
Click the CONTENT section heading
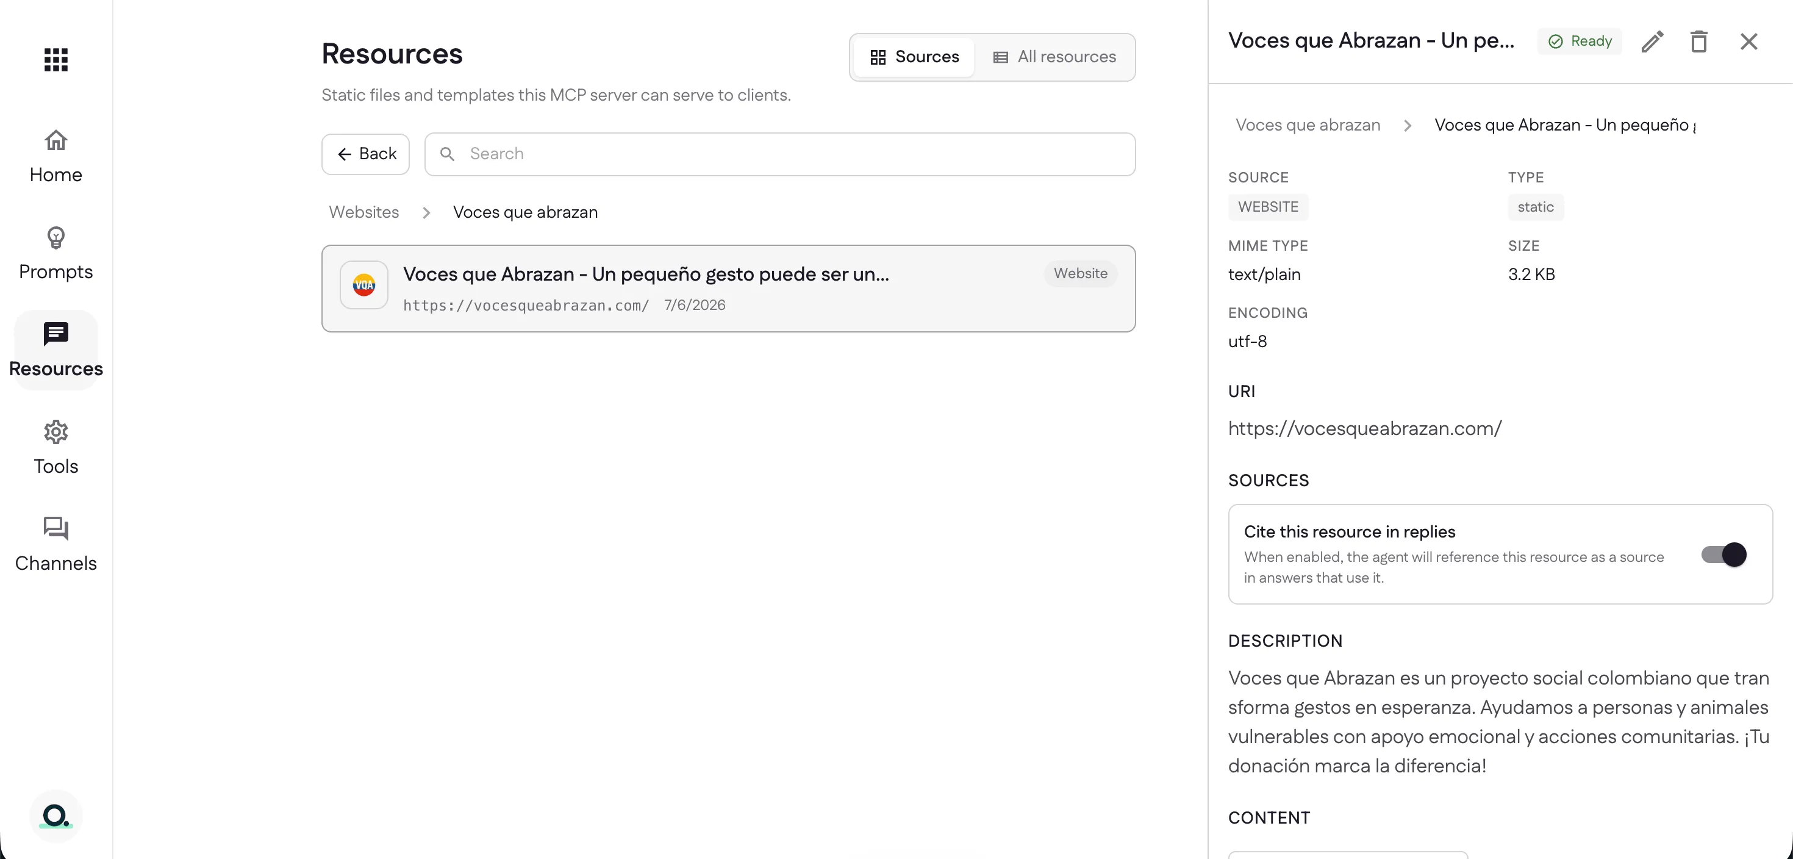1269,818
